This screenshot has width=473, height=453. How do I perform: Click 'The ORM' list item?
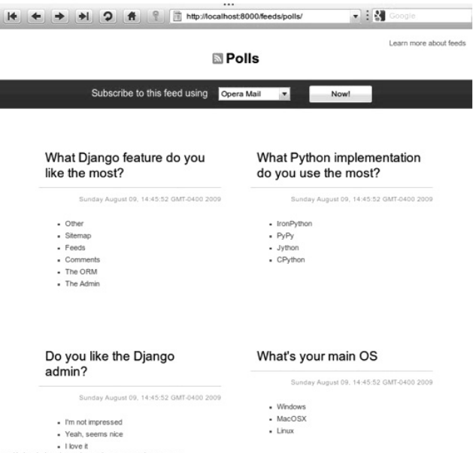[81, 272]
